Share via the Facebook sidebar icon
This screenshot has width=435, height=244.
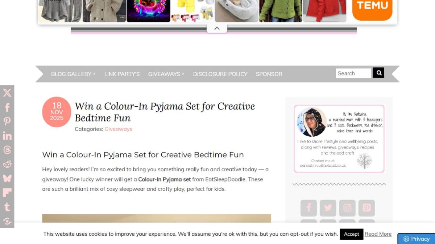point(7,107)
